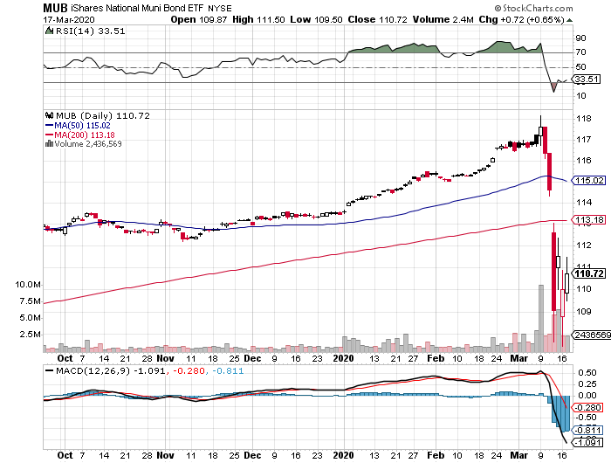
Task: Click the 10.0M volume axis label
Action: [28, 285]
